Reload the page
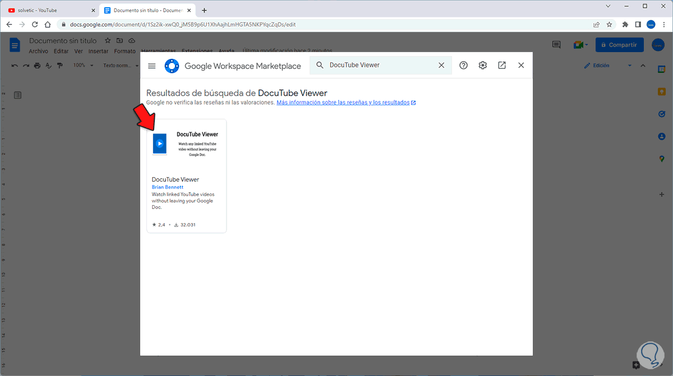 (x=35, y=25)
